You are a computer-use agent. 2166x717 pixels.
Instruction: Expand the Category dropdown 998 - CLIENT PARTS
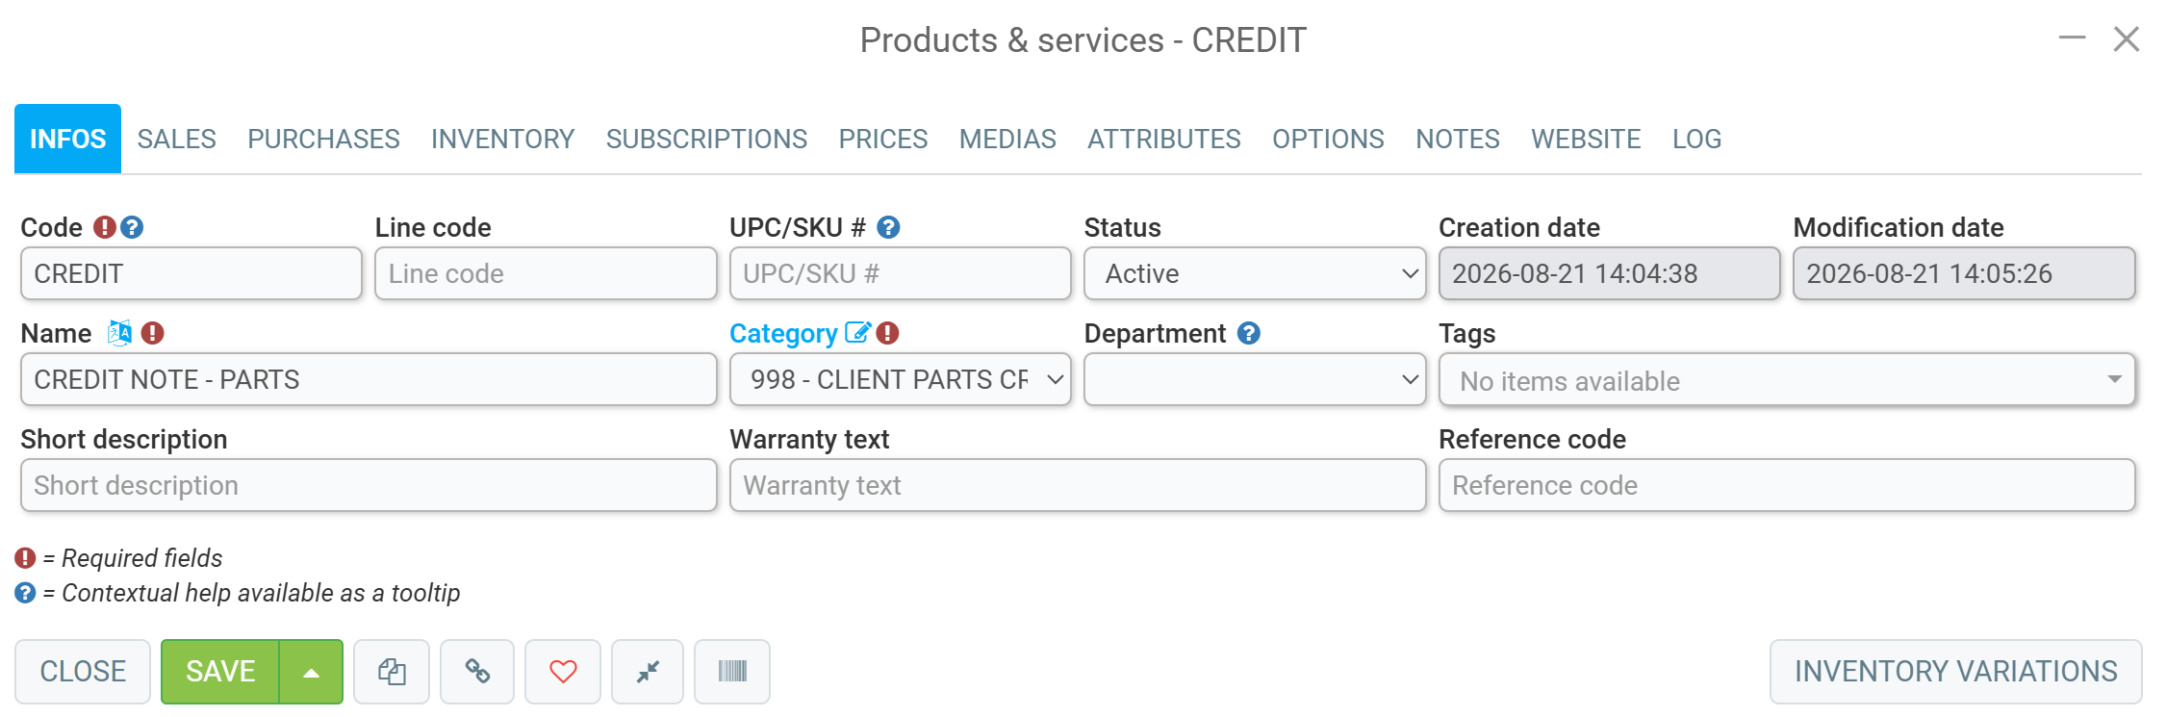point(901,379)
